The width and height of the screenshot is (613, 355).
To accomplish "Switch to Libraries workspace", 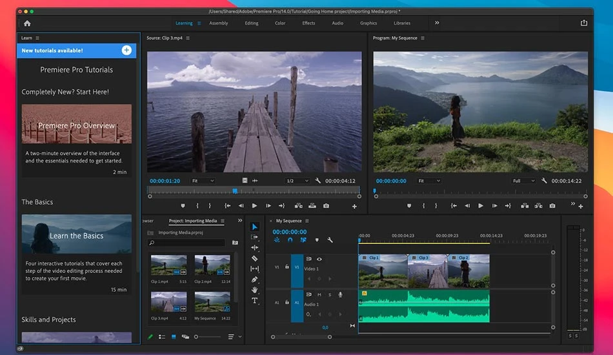I will (402, 23).
